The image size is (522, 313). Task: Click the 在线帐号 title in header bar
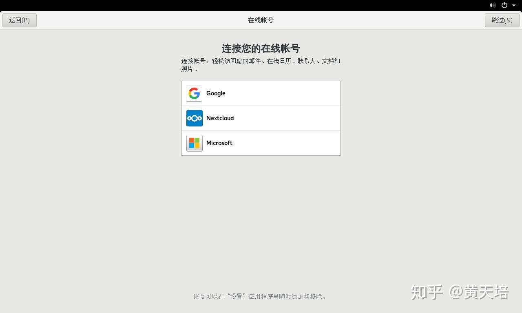pyautogui.click(x=260, y=20)
